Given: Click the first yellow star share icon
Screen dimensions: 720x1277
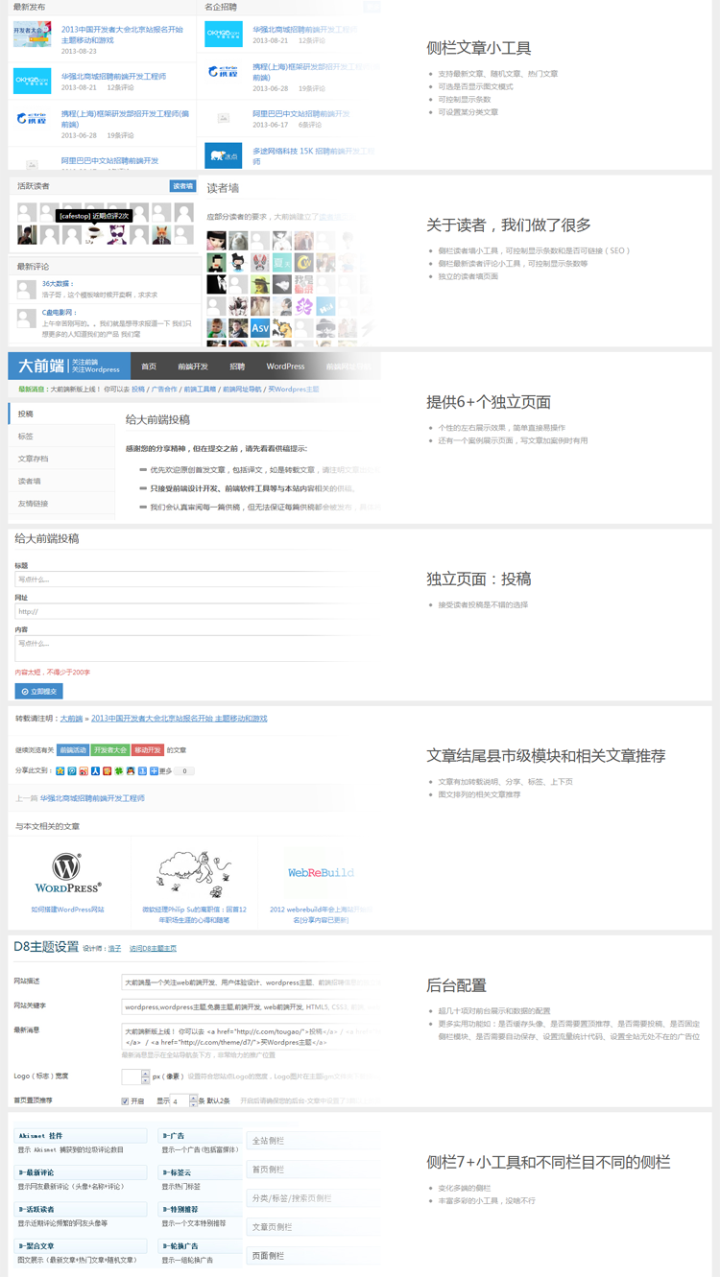Looking at the screenshot, I should point(60,770).
